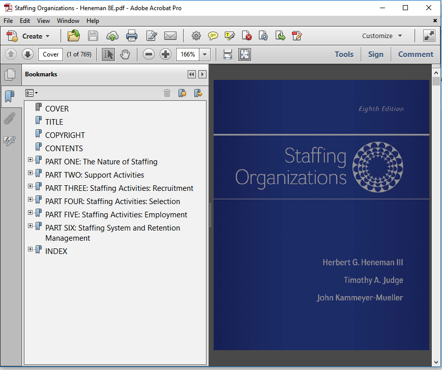
Task: Expand PART THREE: Recruitment bookmark
Action: coord(30,186)
